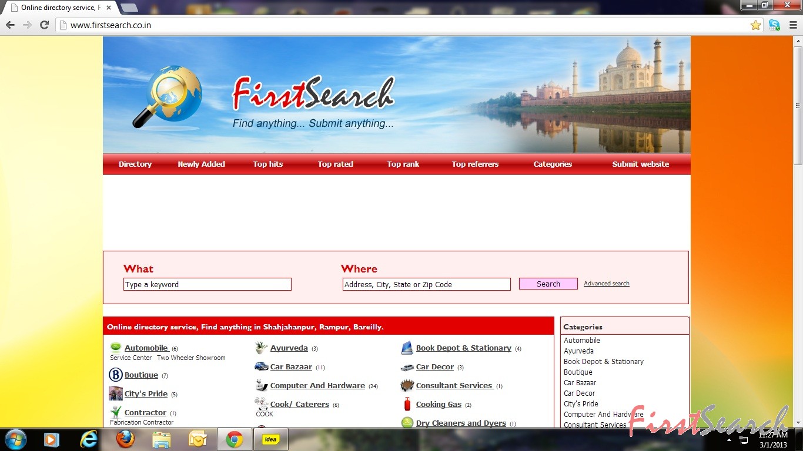The height and width of the screenshot is (451, 803).
Task: Bookmark page with star icon
Action: point(756,25)
